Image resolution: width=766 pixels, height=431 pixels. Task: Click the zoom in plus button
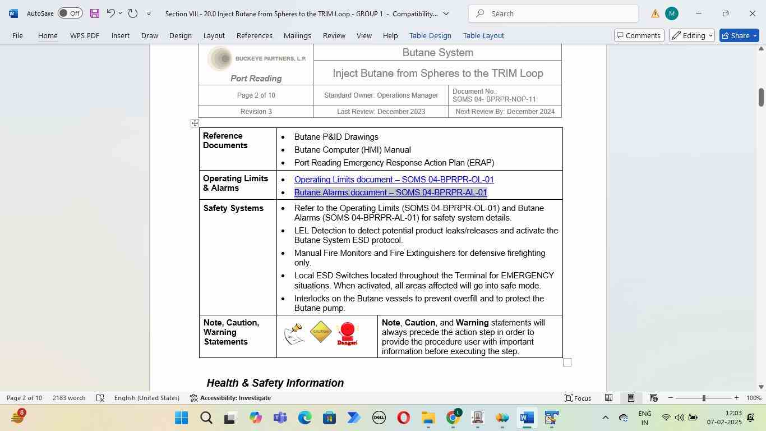coord(736,398)
